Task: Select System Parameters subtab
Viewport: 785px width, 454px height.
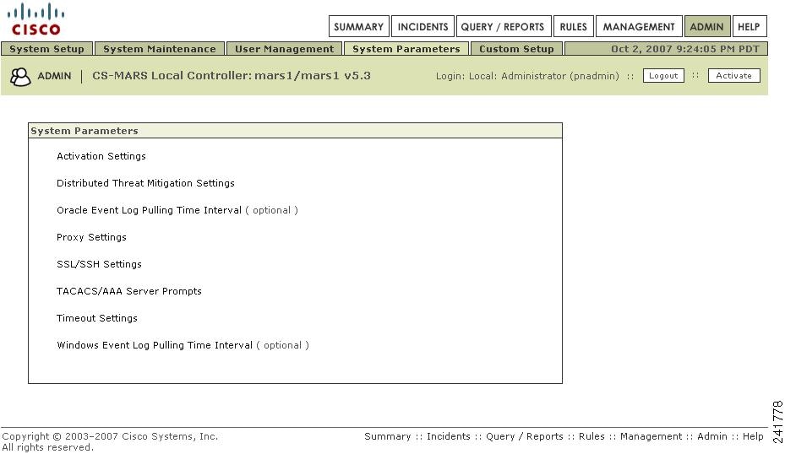Action: coord(406,49)
